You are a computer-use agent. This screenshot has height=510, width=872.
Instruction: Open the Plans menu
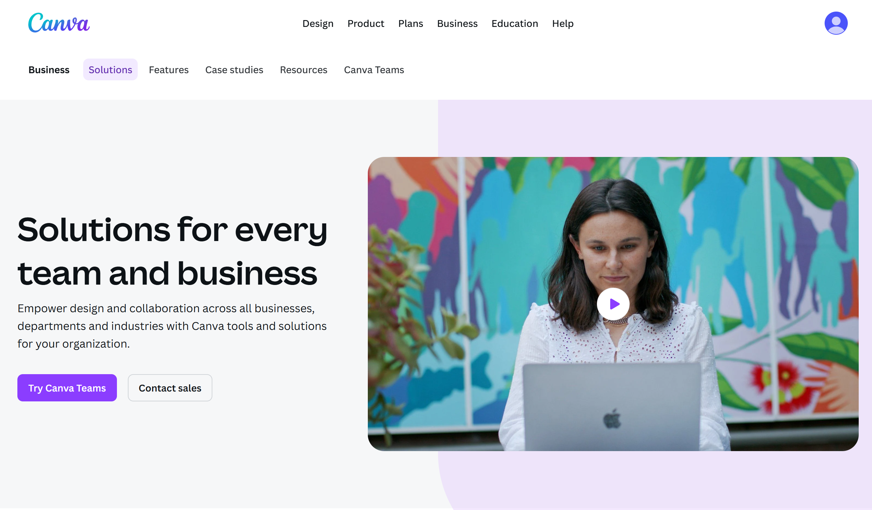pyautogui.click(x=410, y=23)
